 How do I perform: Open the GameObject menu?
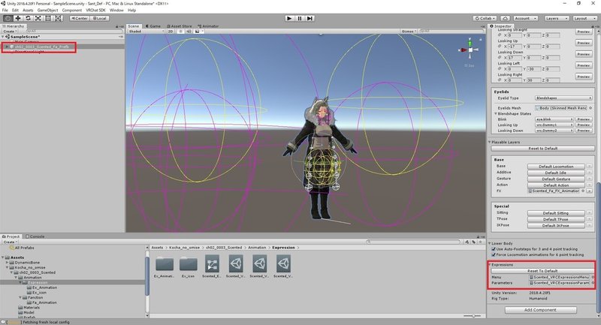pos(47,11)
